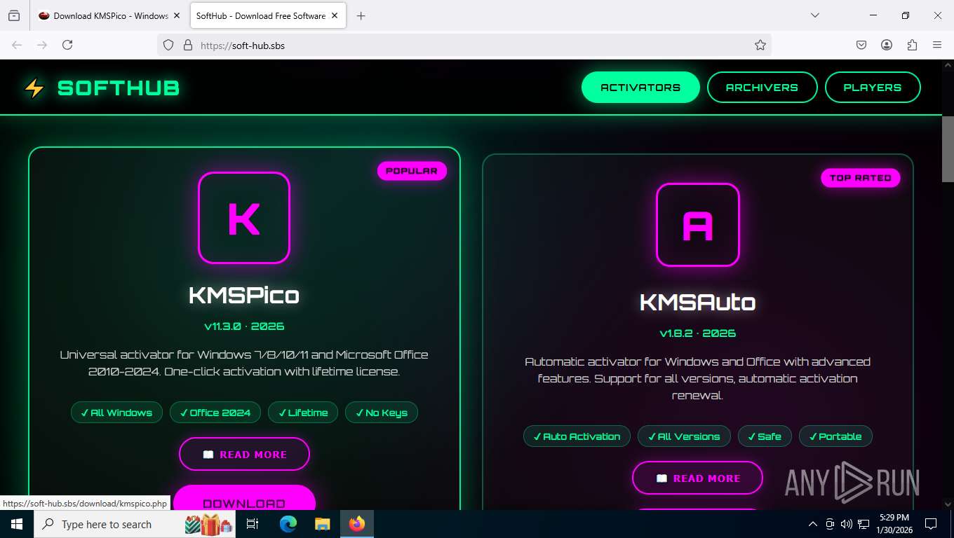Close the SoftHub tab
The height and width of the screenshot is (538, 954).
click(335, 15)
